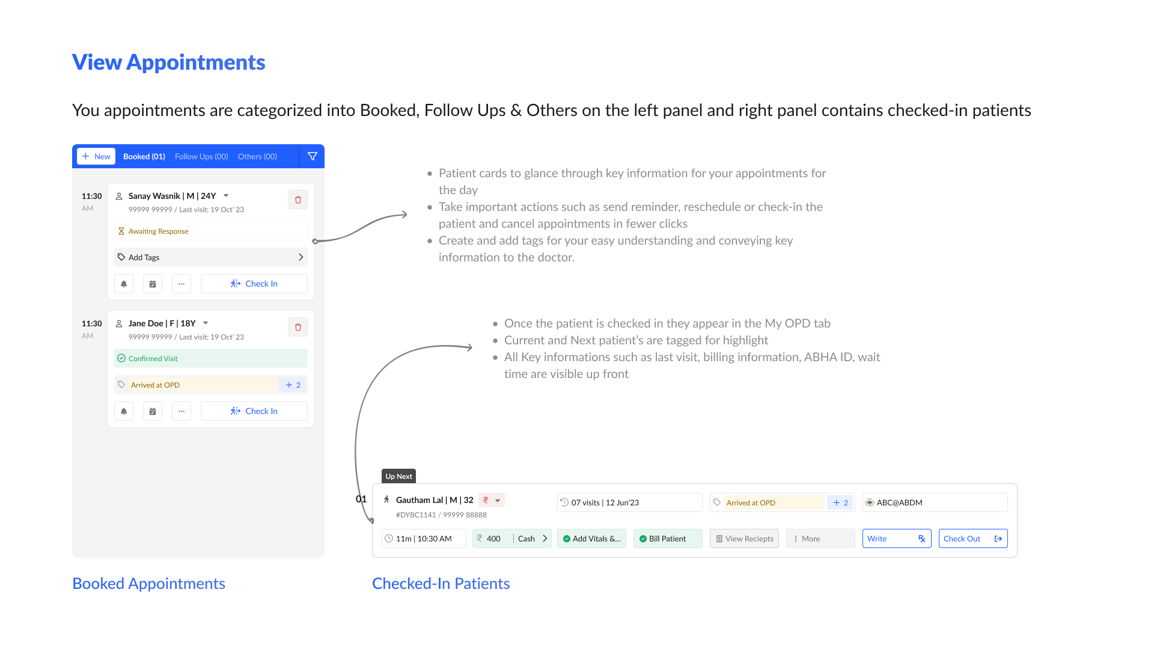Click the rupee billing icon beside Gautham Lal
Screen dimensions: 1154x649
pyautogui.click(x=486, y=500)
